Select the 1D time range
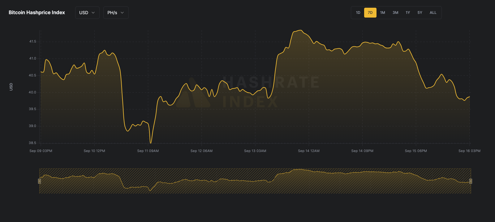 point(358,13)
